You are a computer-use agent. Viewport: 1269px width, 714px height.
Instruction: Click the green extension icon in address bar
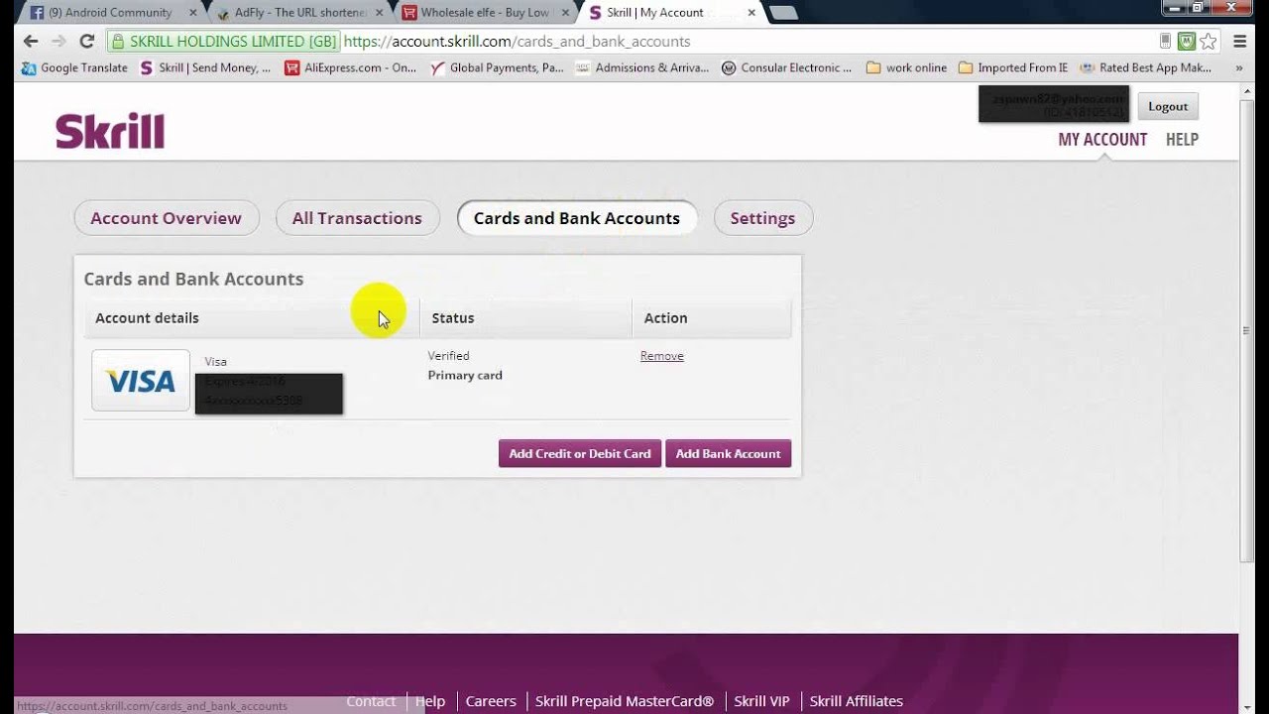(1187, 42)
